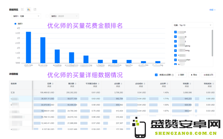Uncheck the optimizer ending in 'chen'

click(175, 60)
